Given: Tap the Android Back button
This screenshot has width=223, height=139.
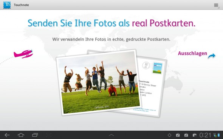Looking at the screenshot, I should click(7, 135).
